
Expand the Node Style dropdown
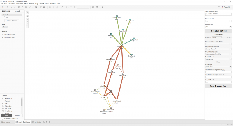coord(218,67)
